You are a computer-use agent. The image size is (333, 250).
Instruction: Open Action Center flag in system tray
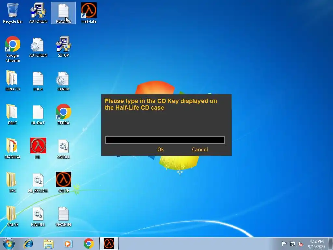(x=284, y=243)
